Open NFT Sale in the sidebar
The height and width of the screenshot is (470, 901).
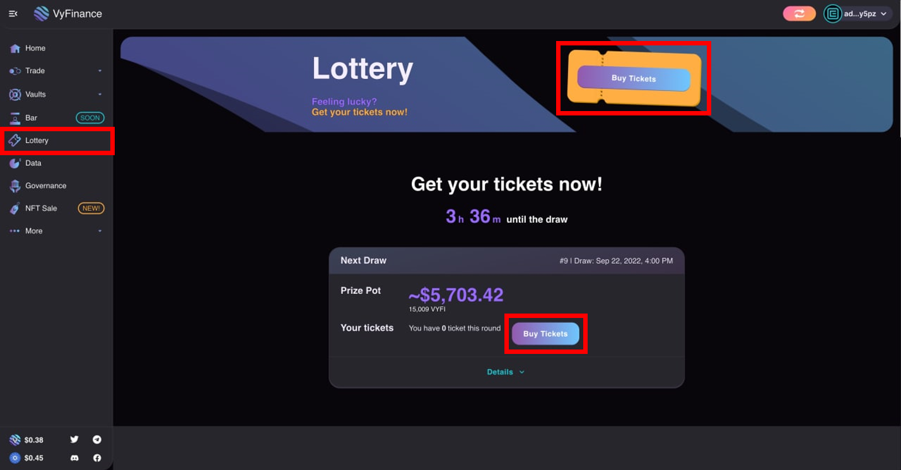[x=41, y=208]
